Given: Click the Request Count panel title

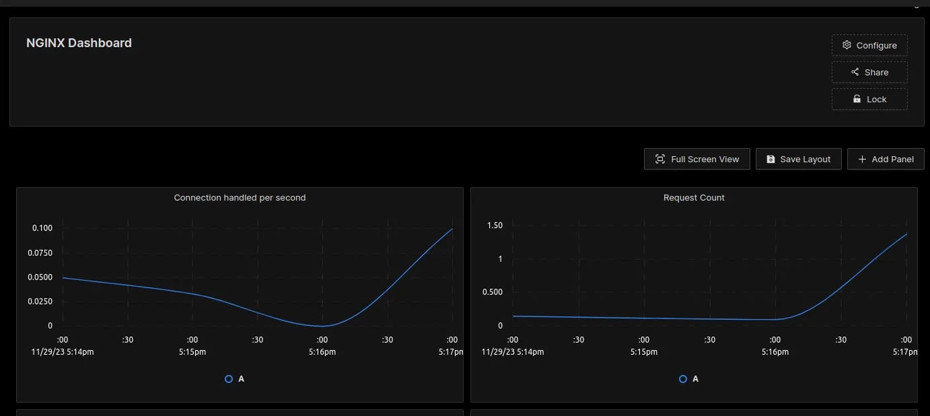Looking at the screenshot, I should click(x=694, y=198).
